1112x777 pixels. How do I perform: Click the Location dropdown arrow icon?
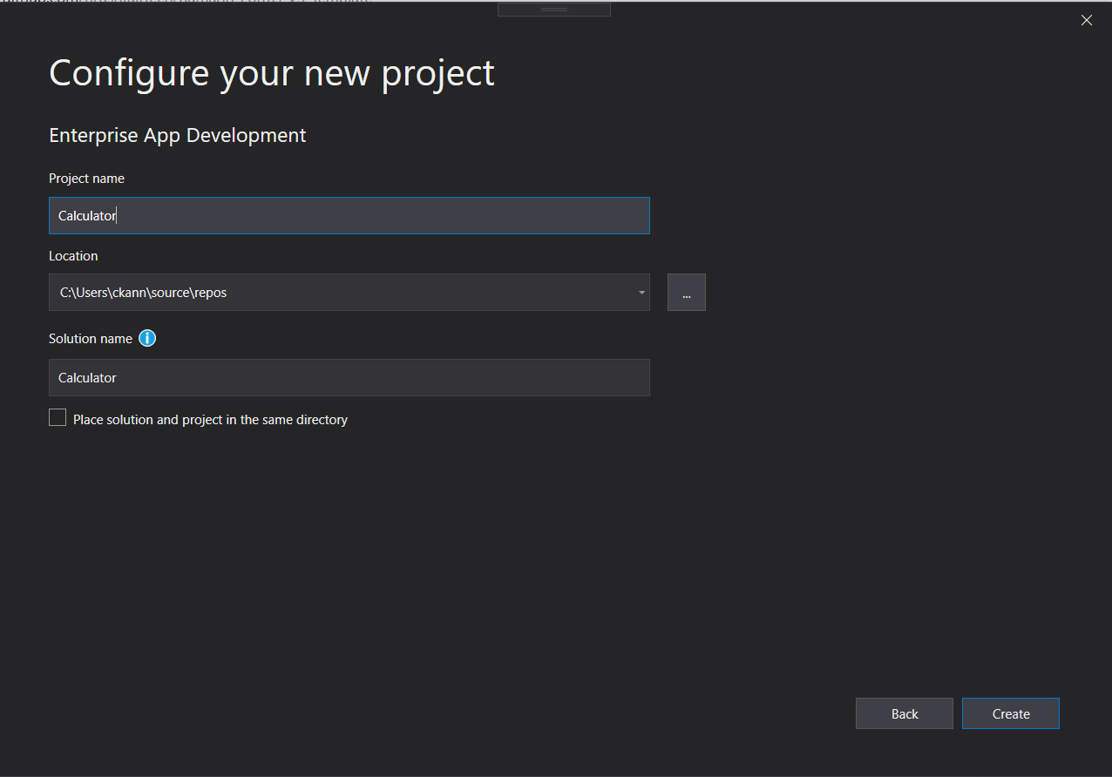point(641,292)
